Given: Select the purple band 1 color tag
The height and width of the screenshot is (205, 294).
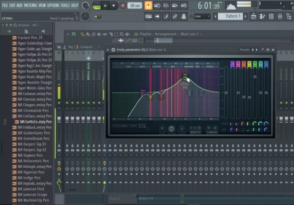Looking at the screenshot, I should (x=232, y=64).
